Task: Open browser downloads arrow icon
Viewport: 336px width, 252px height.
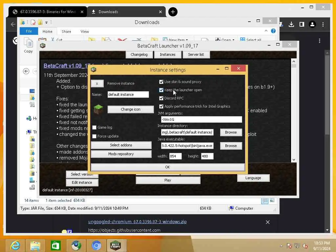Action: coord(291,24)
